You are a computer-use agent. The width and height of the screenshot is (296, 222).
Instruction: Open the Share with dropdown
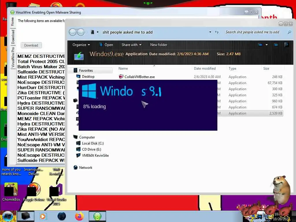click(132, 45)
